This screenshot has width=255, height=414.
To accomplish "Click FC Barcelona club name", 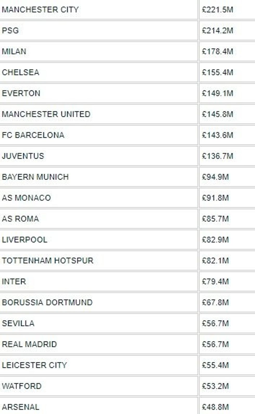I will 33,135.
